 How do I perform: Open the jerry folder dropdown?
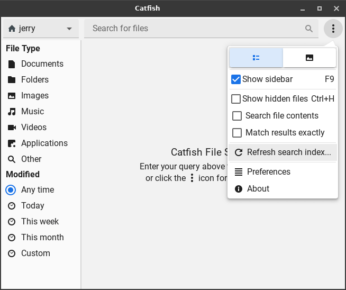[41, 29]
